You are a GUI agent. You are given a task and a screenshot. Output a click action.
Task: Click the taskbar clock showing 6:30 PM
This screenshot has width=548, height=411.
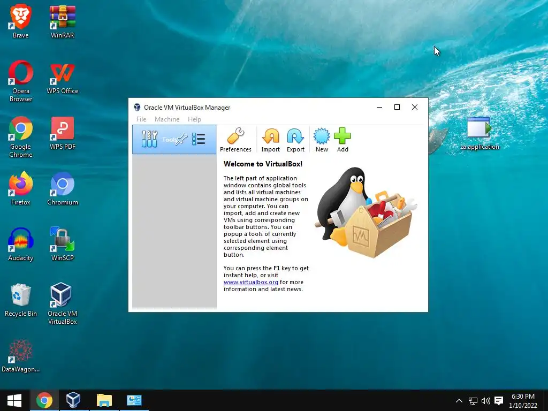(523, 401)
